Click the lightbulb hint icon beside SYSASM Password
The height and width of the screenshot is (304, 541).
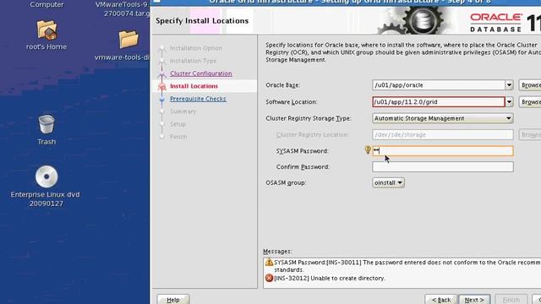368,150
